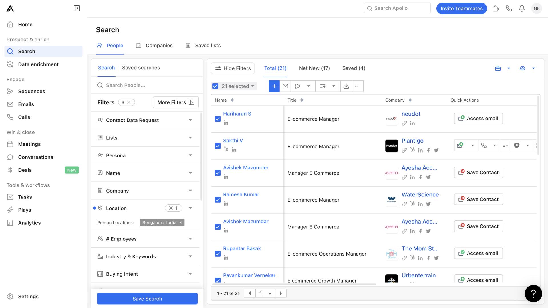This screenshot has height=308, width=548.
Task: Click the Save Search button
Action: coord(147,299)
